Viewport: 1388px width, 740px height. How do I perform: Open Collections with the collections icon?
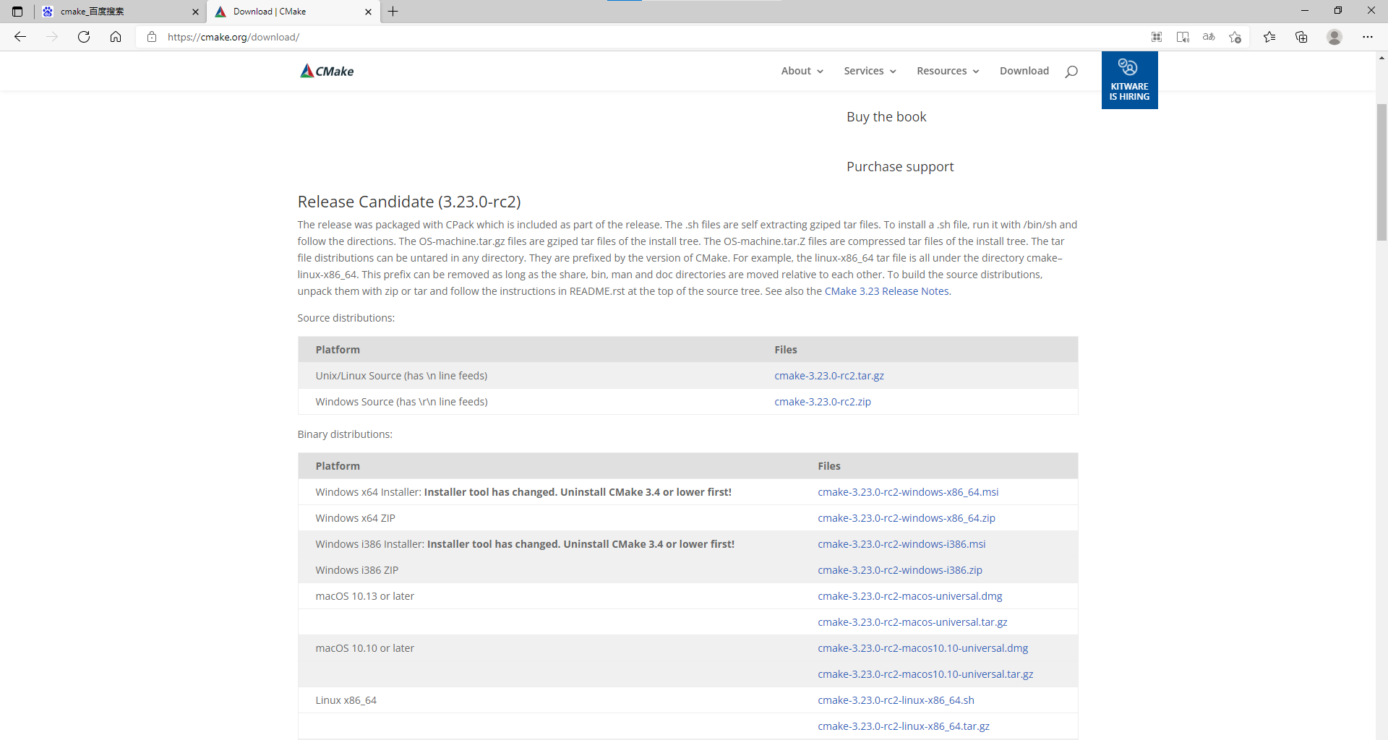click(x=1301, y=37)
